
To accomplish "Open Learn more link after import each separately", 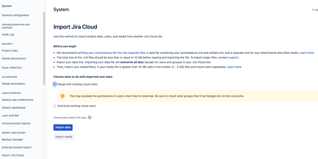I will pos(234,67).
